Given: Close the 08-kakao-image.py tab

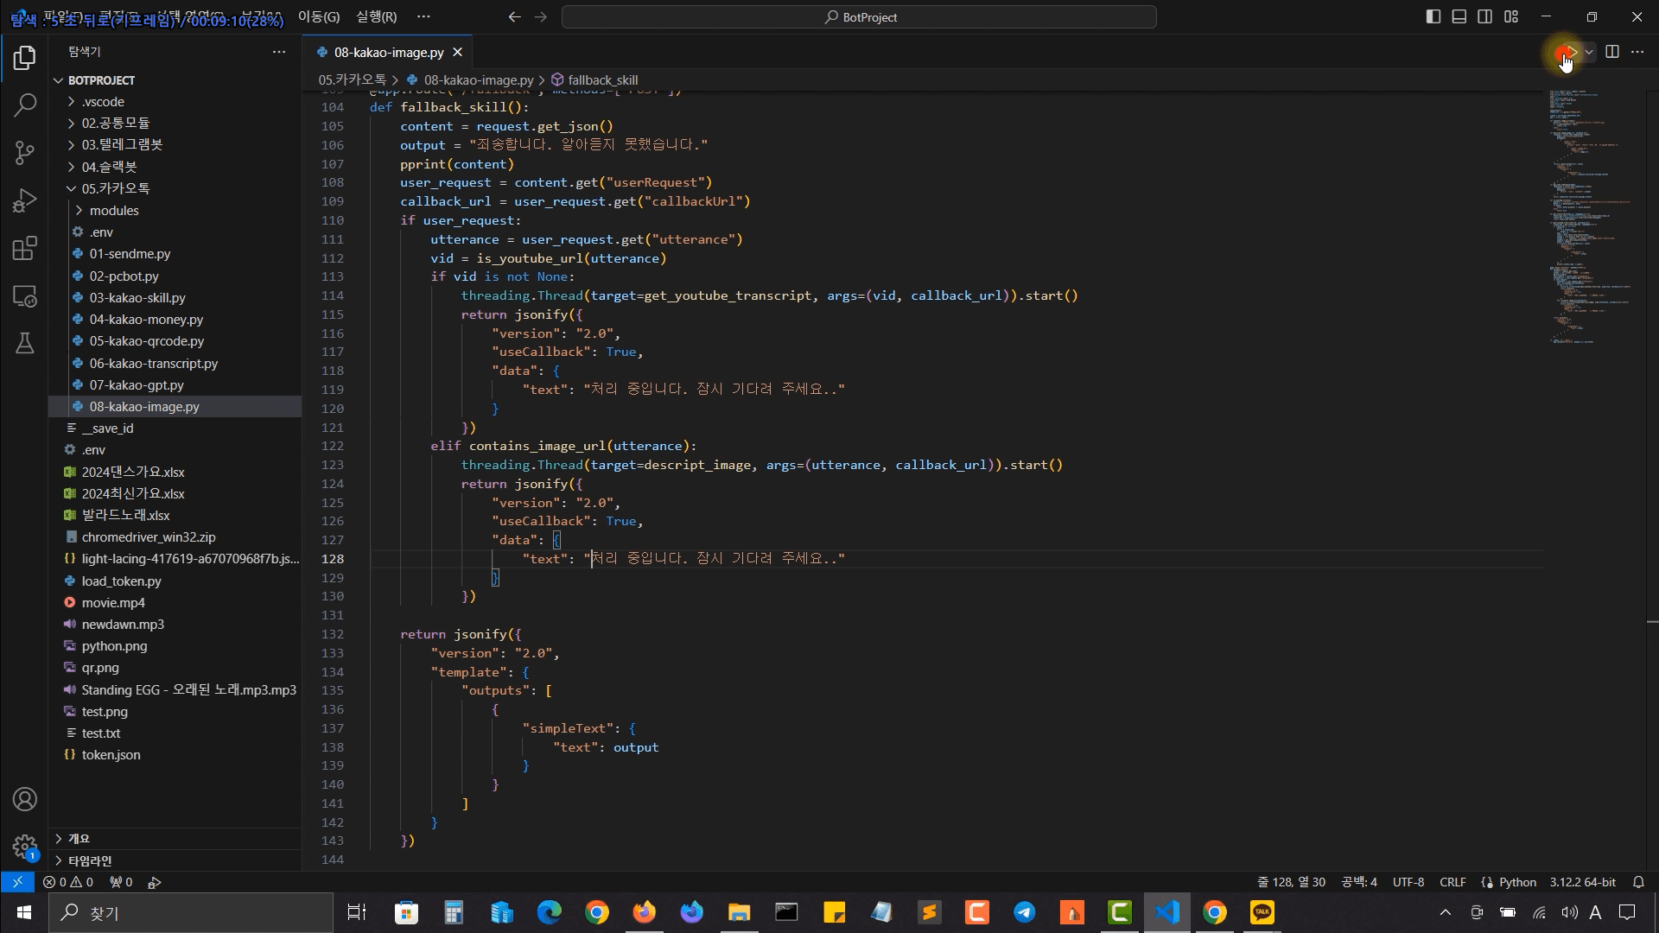Looking at the screenshot, I should 458,52.
